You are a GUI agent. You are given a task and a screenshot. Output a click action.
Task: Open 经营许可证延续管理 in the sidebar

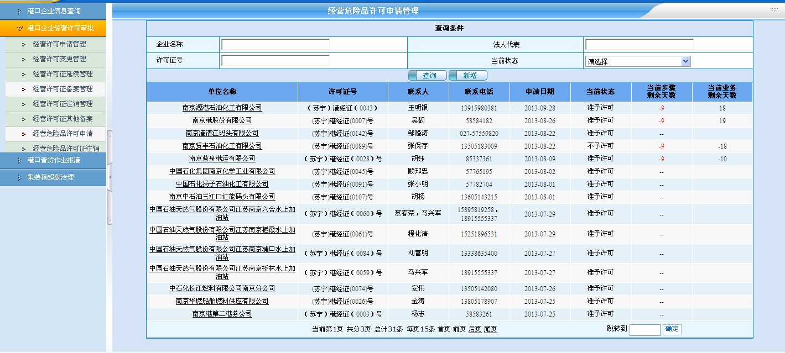coord(63,74)
